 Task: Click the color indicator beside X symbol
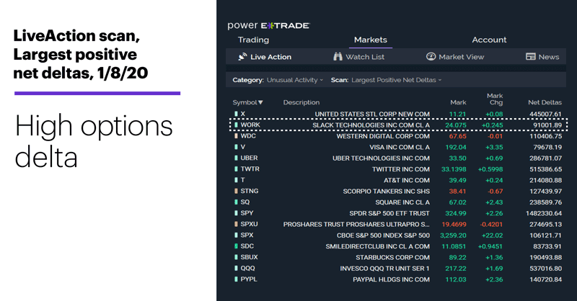point(236,114)
